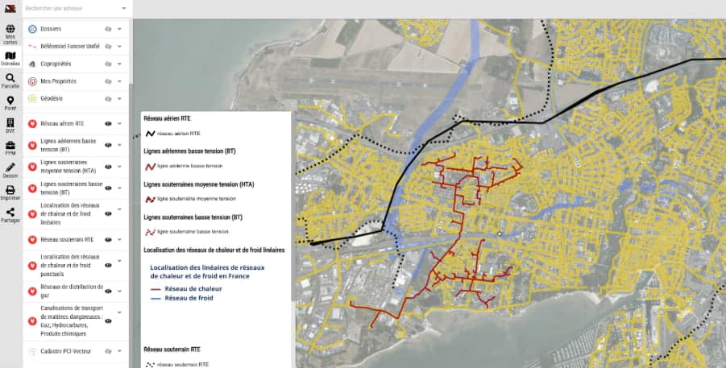This screenshot has height=368, width=726.
Task: Click the Partager share icon
Action: point(10,213)
